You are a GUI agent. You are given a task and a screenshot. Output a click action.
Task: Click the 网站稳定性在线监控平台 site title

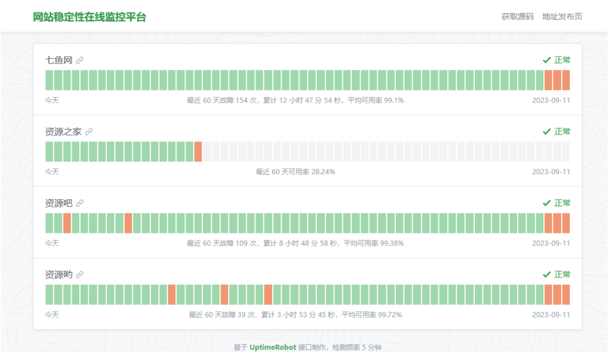[89, 17]
